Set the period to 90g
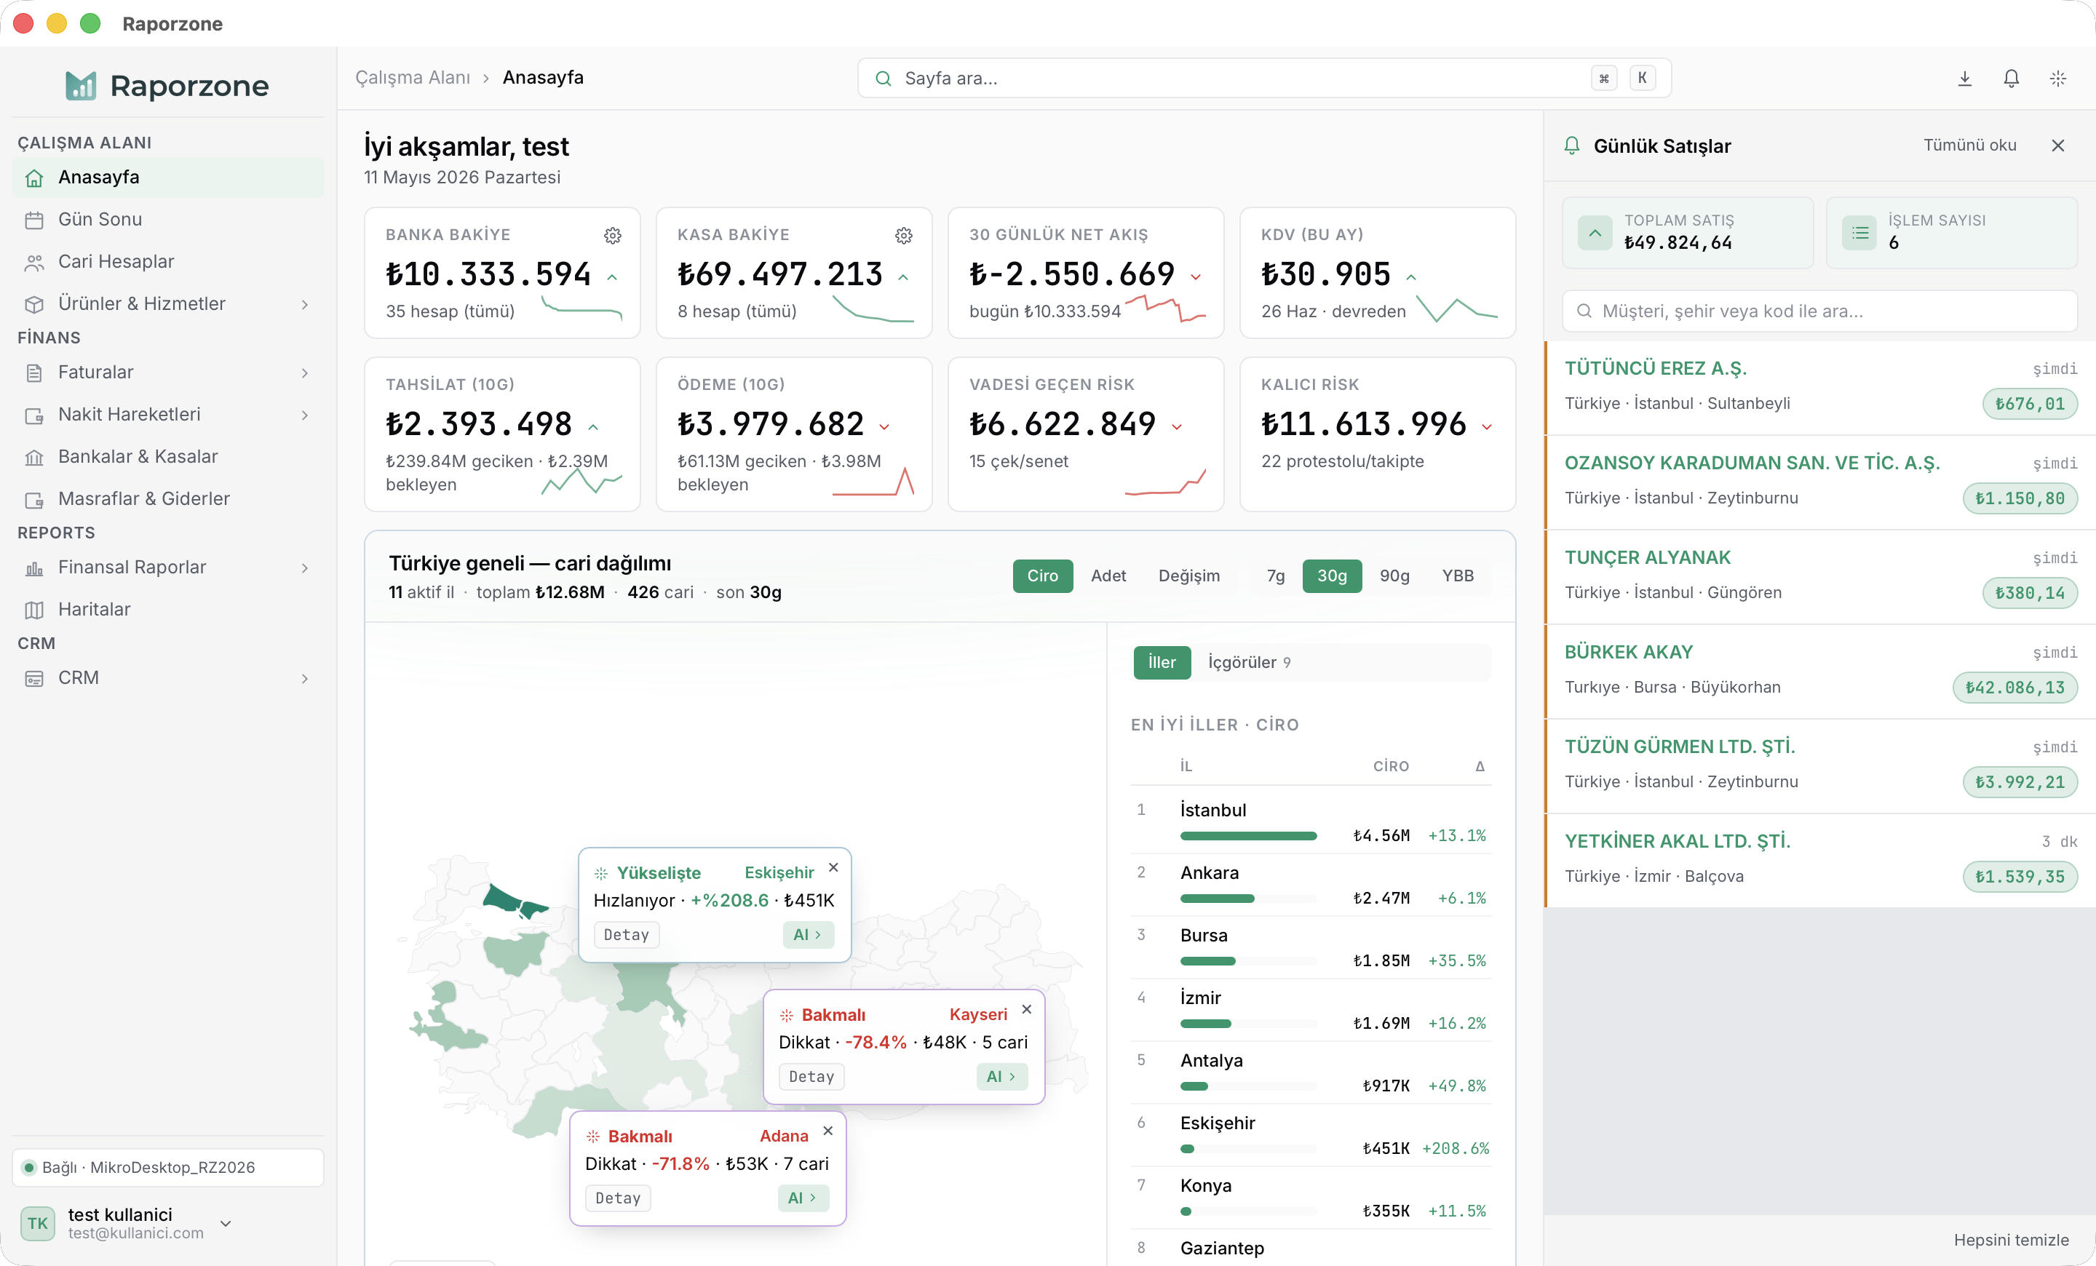This screenshot has height=1266, width=2096. click(1395, 576)
